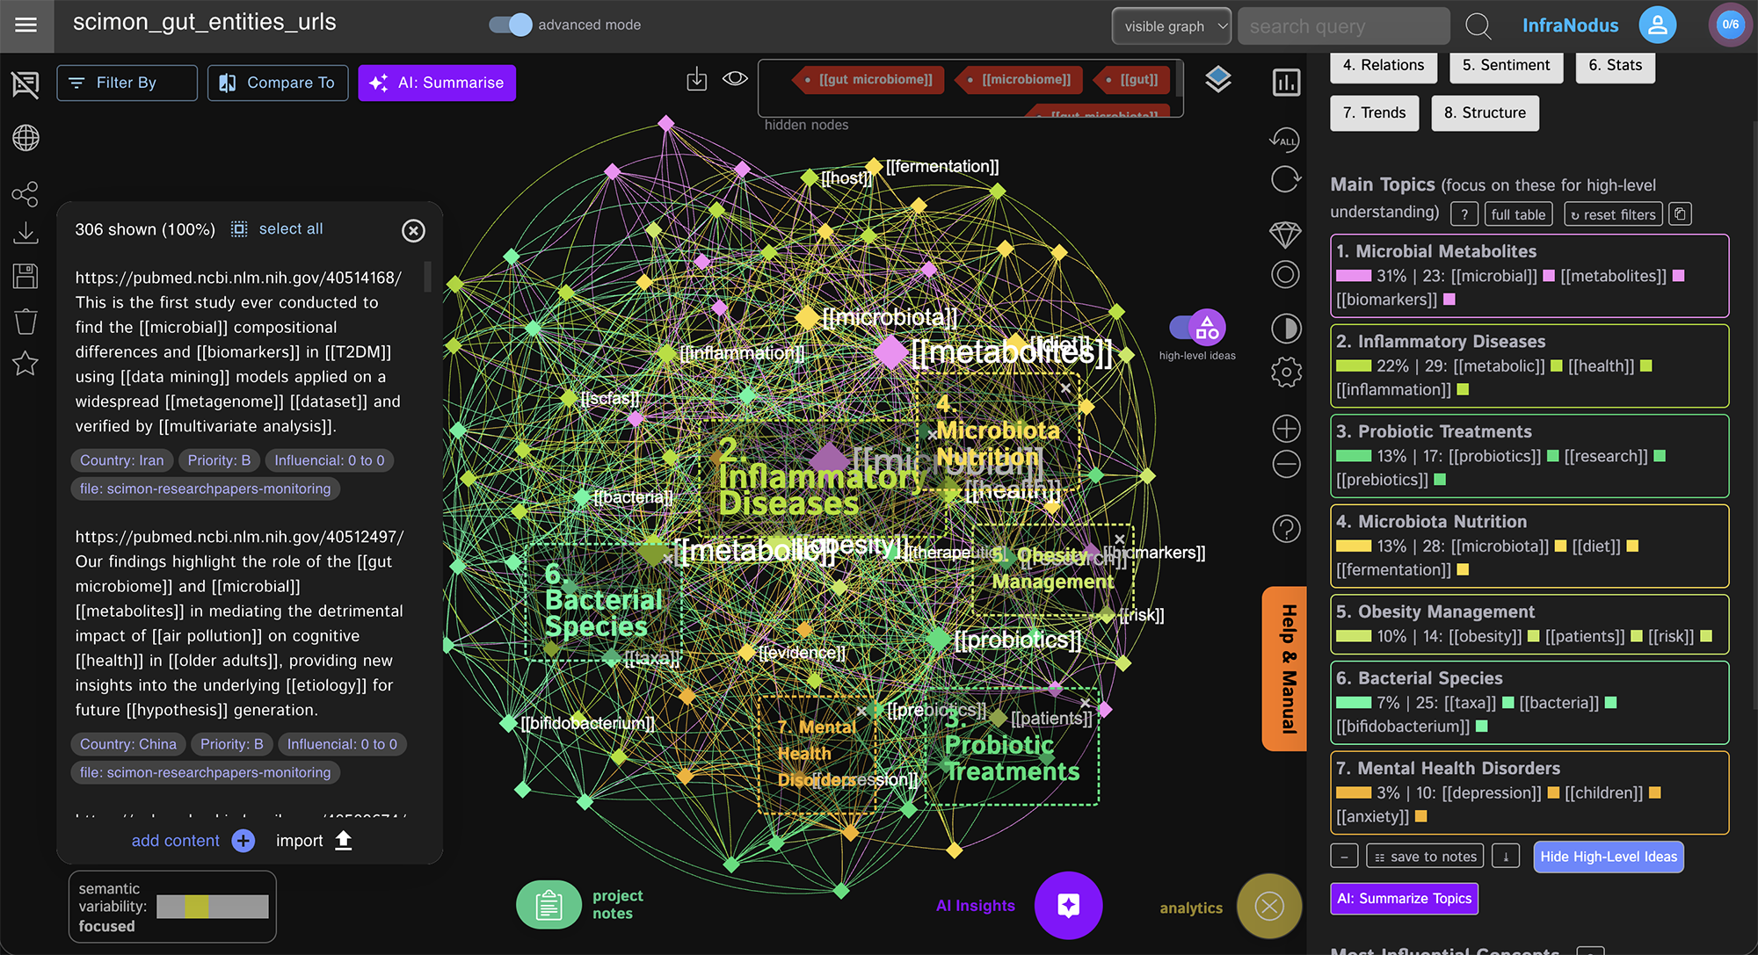Click the graph settings gear icon
This screenshot has width=1758, height=955.
tap(1286, 372)
